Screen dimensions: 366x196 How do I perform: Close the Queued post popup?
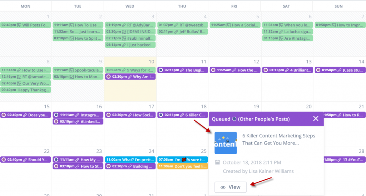point(316,119)
